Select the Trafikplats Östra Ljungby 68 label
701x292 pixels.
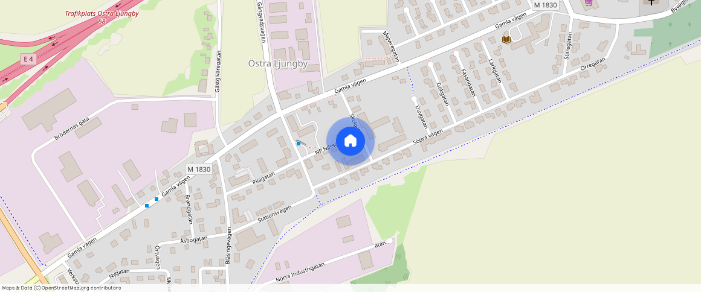click(102, 17)
